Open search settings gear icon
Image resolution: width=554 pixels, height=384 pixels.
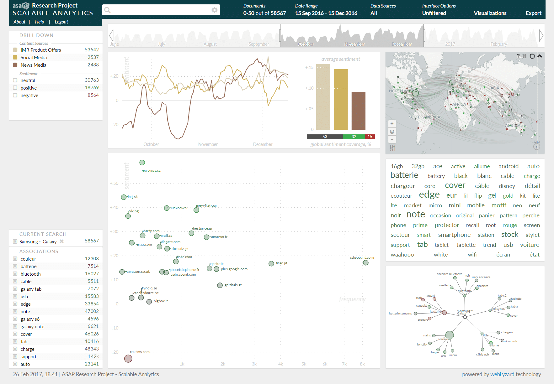pyautogui.click(x=214, y=10)
